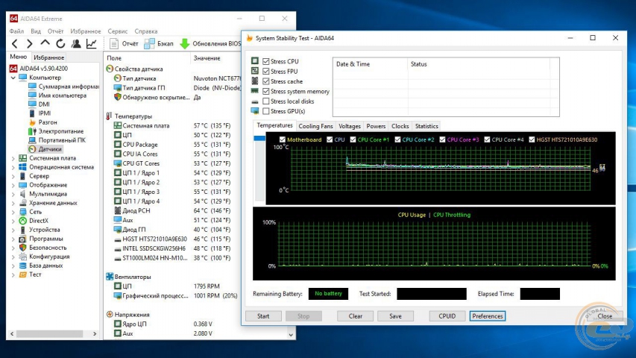
Task: Toggle the CPU Core #3 graph checkbox
Action: click(x=442, y=139)
